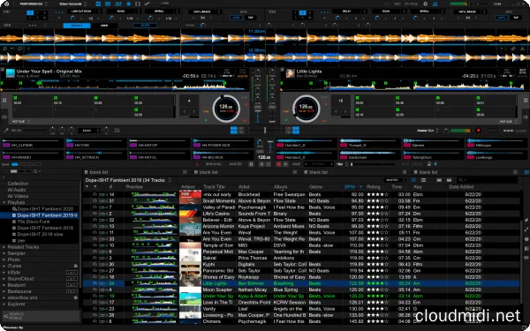Select the 70s Disco-Funk playlist
The height and width of the screenshot is (331, 530).
pyautogui.click(x=34, y=222)
